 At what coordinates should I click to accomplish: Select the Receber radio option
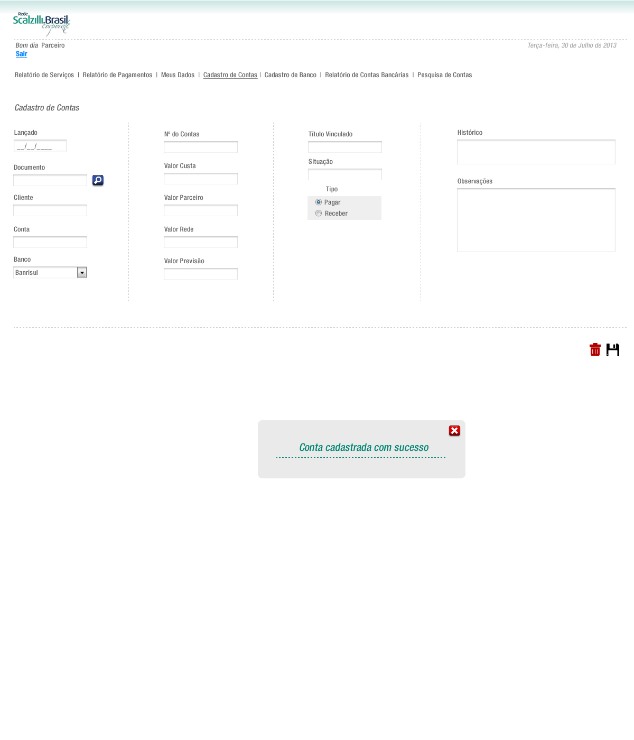pyautogui.click(x=319, y=214)
